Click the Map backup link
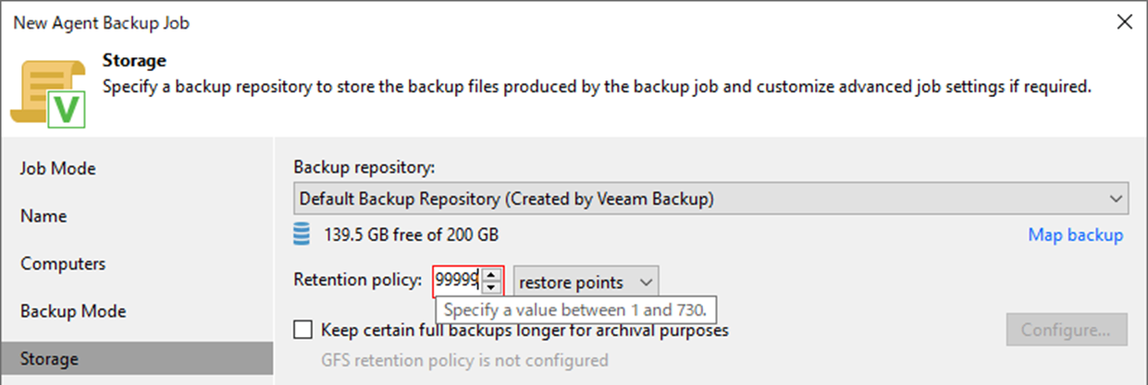Viewport: 1148px width, 385px height. (1076, 235)
